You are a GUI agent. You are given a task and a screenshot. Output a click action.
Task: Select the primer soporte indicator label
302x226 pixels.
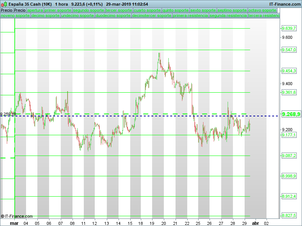tap(58, 11)
